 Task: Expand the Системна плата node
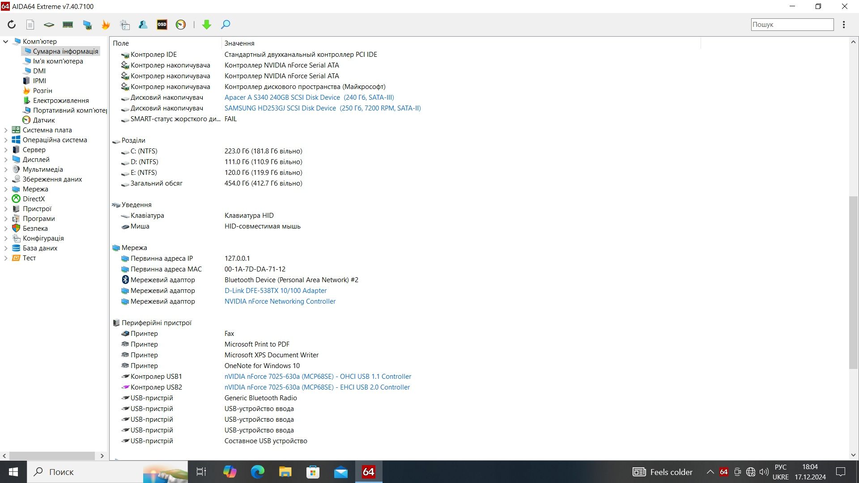6,130
